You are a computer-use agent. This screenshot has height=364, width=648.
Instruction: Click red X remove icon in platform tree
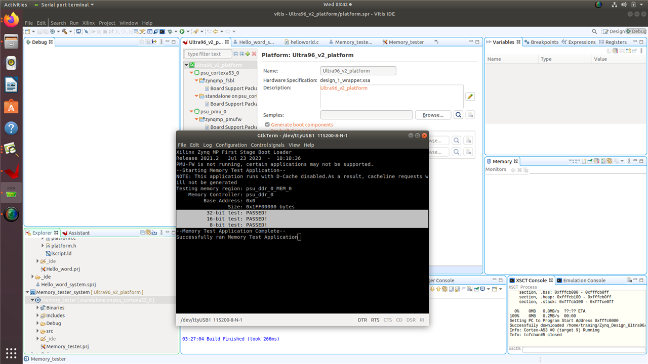point(254,54)
